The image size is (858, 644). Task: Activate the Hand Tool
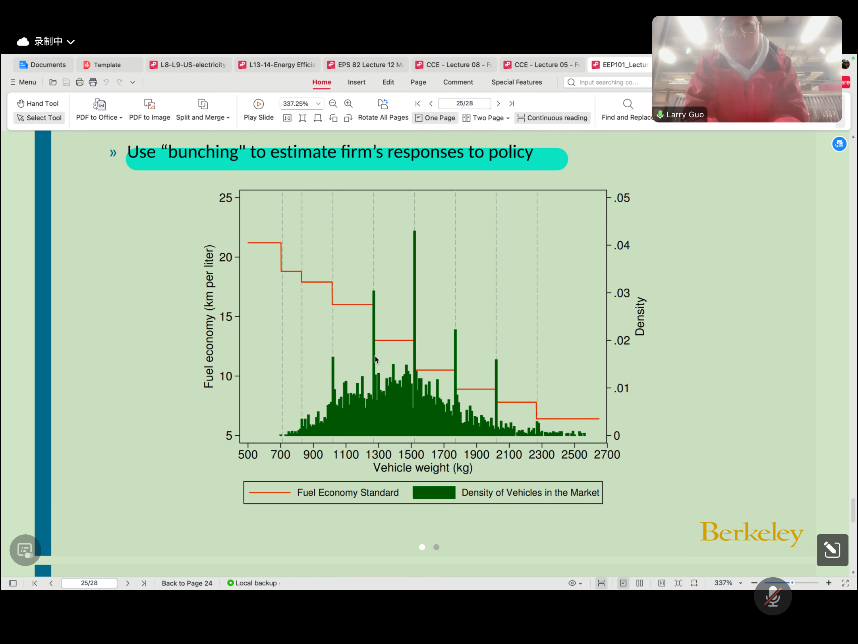pyautogui.click(x=38, y=103)
